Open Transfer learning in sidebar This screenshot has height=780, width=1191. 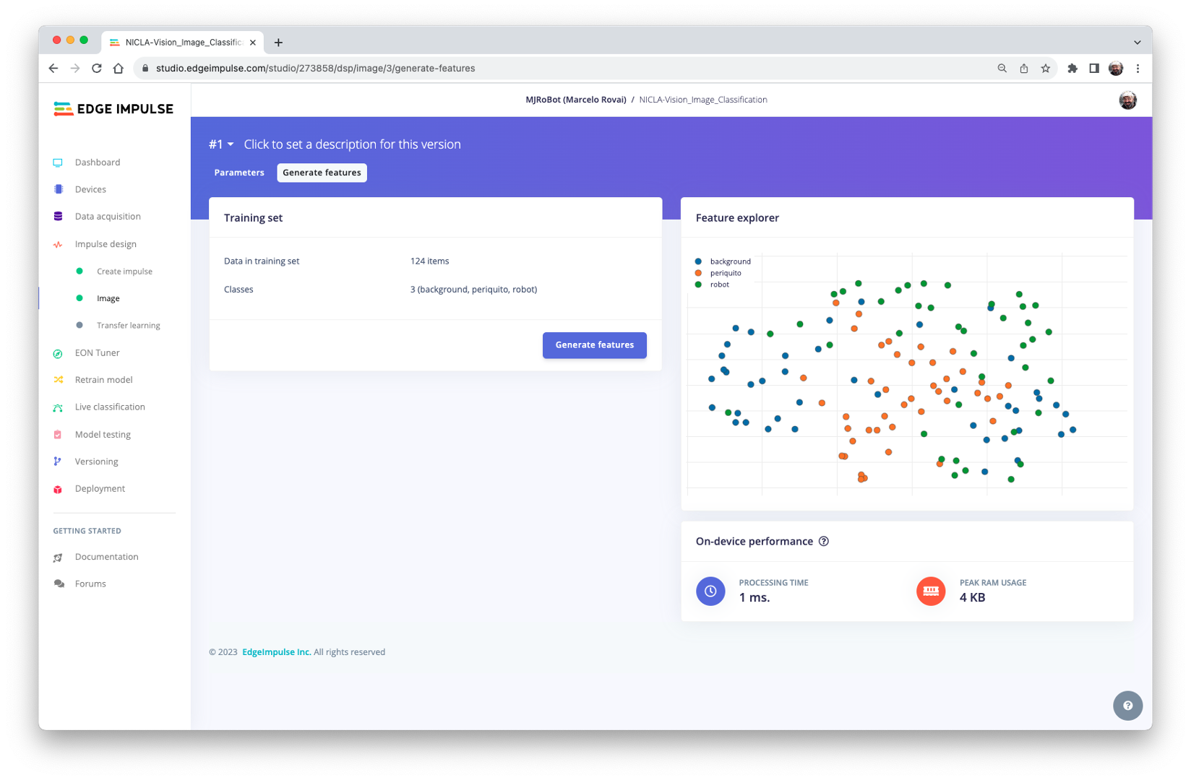(128, 326)
